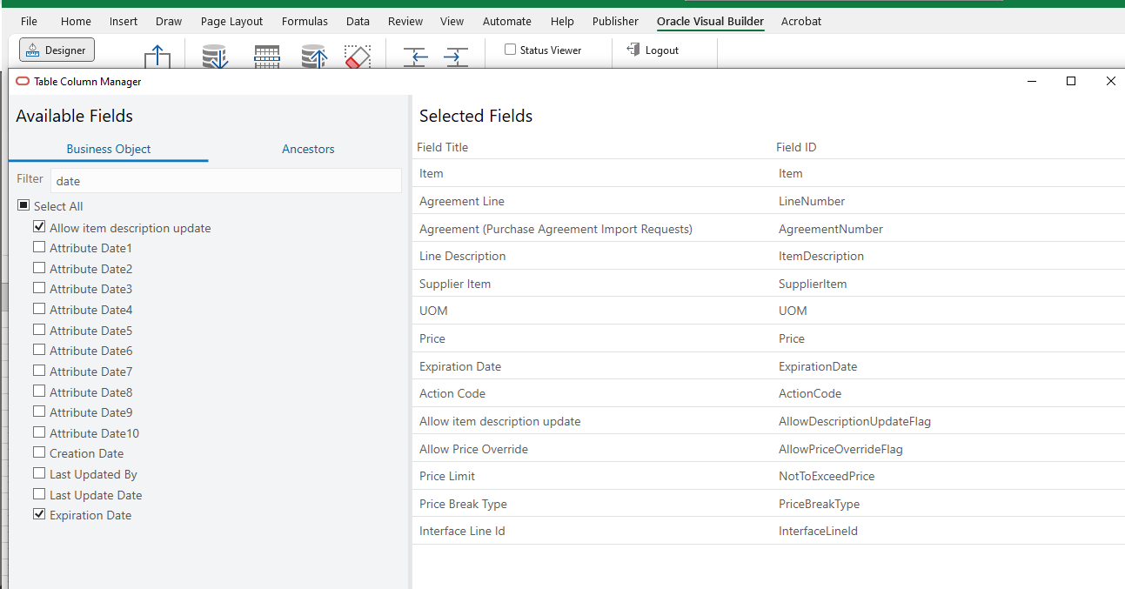Click the Designer button

tap(56, 50)
